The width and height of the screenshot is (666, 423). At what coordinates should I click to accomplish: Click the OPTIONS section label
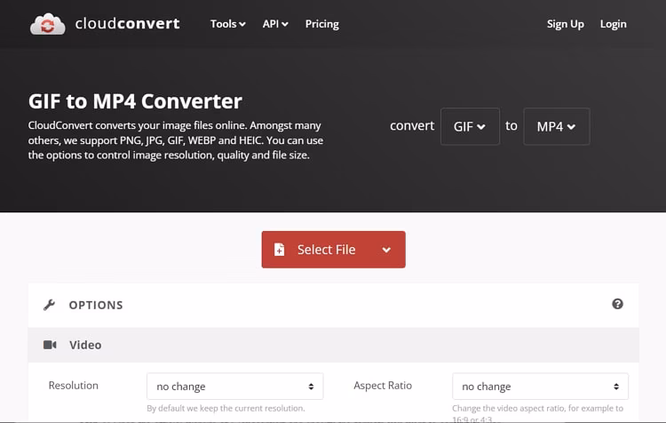(96, 305)
